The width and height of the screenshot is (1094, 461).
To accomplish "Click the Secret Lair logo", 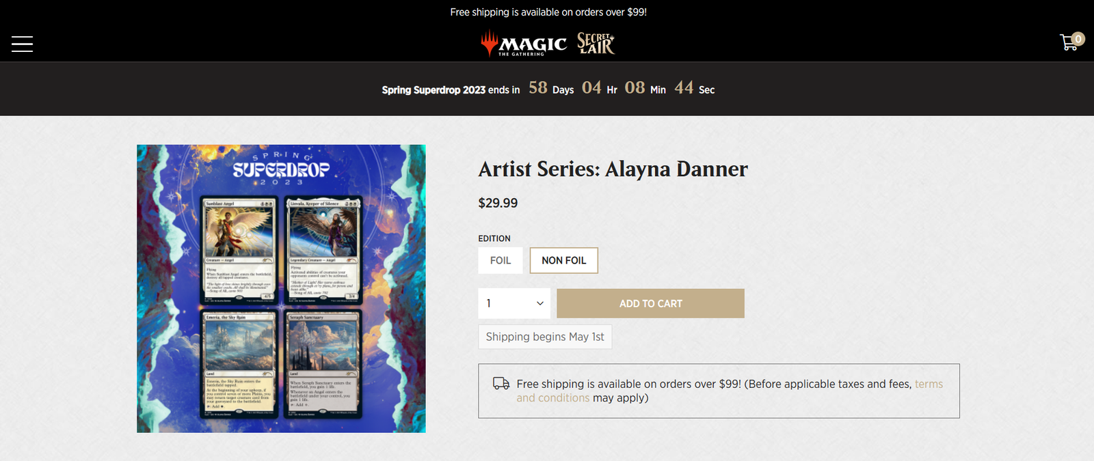I will tap(596, 44).
